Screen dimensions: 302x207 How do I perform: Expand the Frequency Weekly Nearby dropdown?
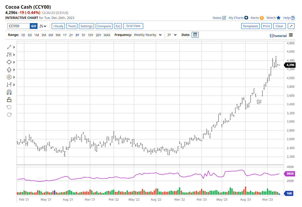click(147, 35)
